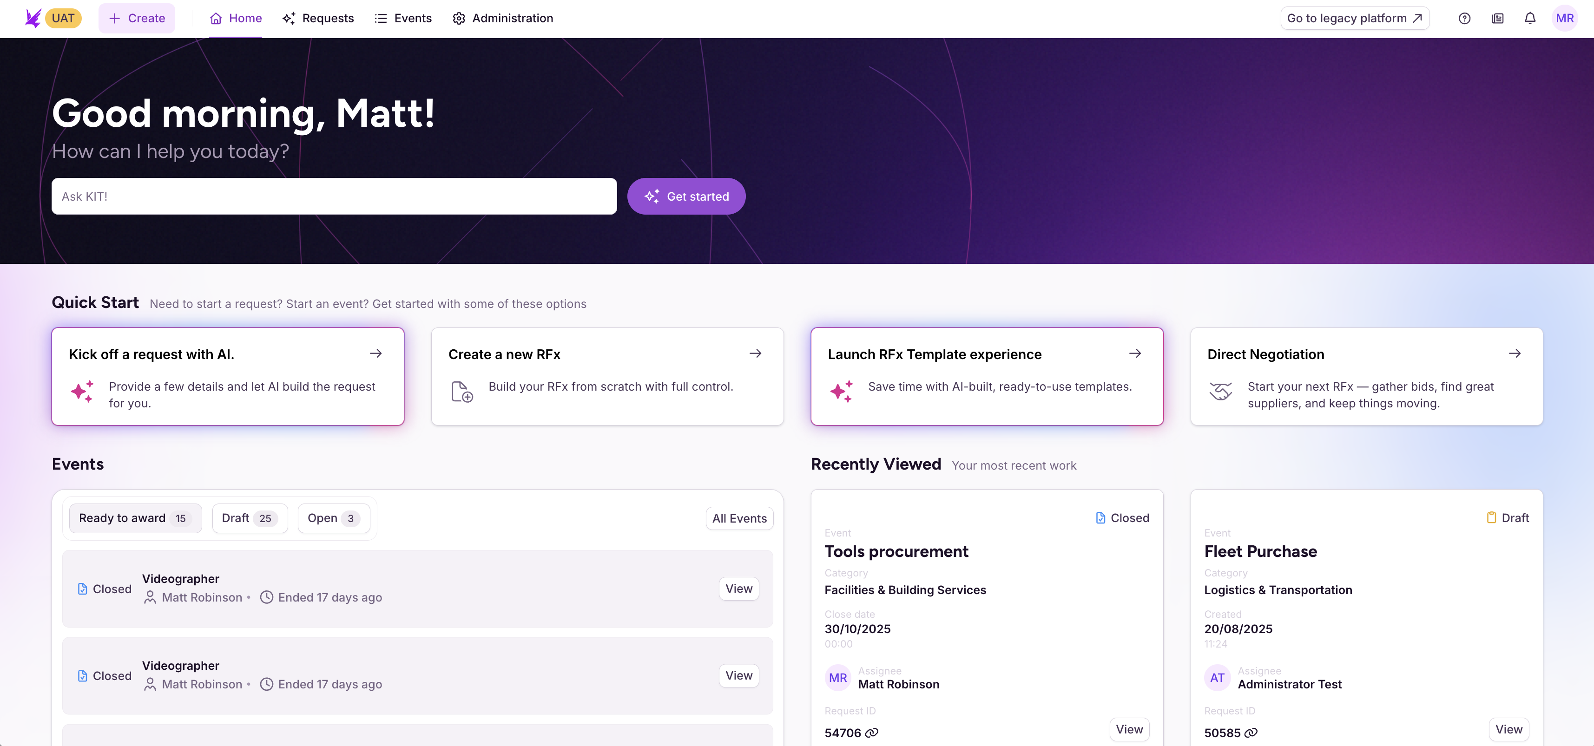Viewport: 1594px width, 746px height.
Task: Focus the Ask KIT! input field
Action: point(334,196)
